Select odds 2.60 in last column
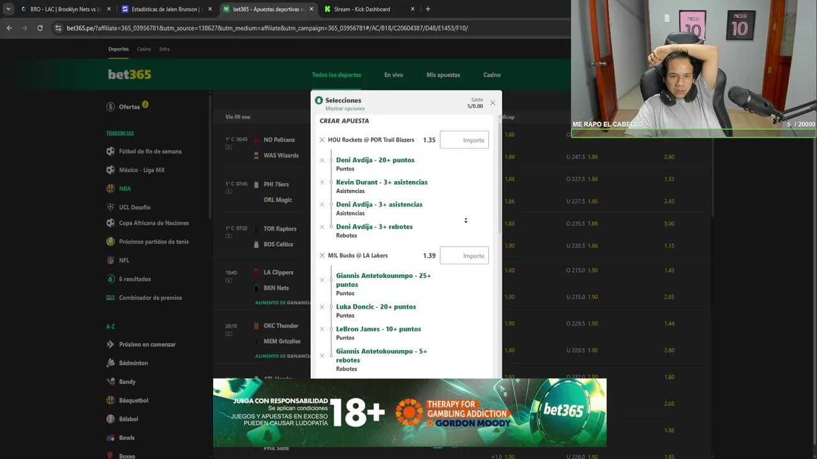Image resolution: width=817 pixels, height=459 pixels. (x=669, y=157)
